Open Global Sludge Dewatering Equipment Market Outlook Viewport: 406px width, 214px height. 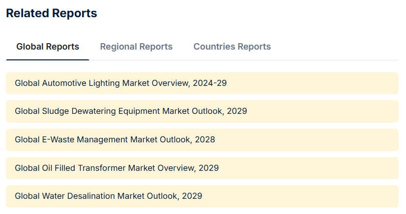point(131,111)
